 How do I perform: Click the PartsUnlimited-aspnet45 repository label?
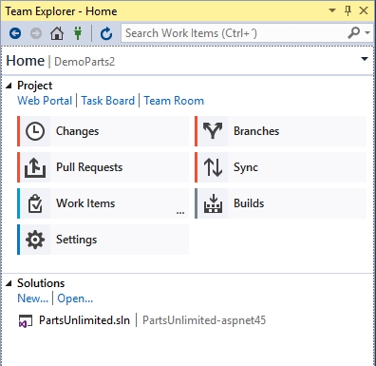tap(204, 320)
